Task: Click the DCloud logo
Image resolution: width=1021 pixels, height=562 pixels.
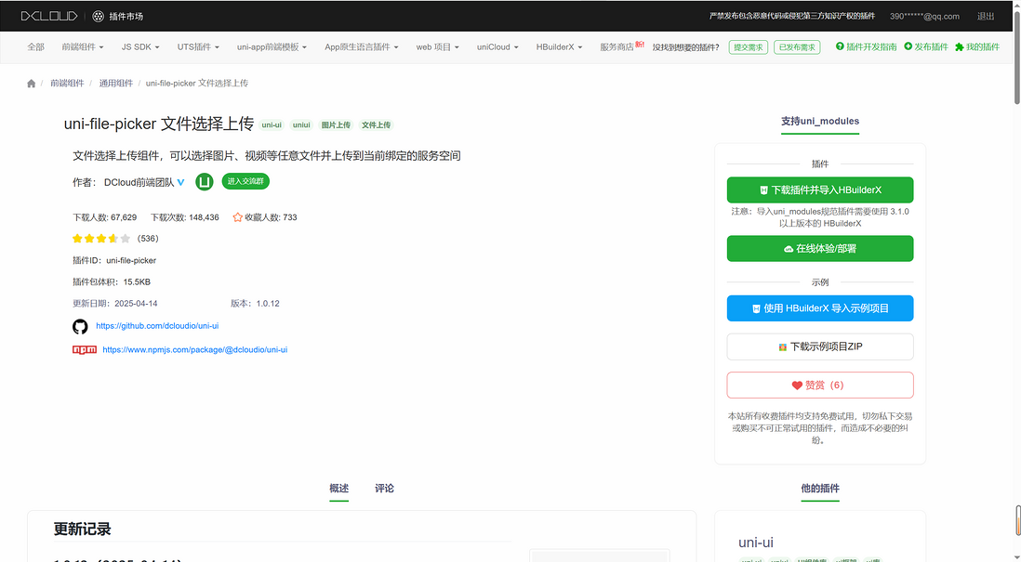Action: (49, 16)
